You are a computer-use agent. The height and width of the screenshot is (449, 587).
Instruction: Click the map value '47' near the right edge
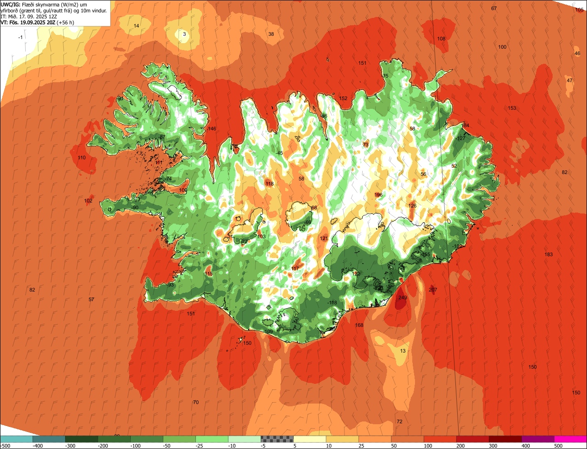coord(570,80)
